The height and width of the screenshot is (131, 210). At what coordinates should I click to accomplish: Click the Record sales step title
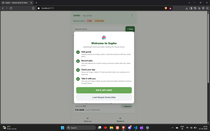click(x=87, y=61)
